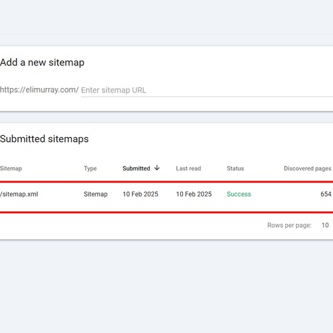333x333 pixels.
Task: Click the last read date 10 Feb 2025
Action: coord(194,194)
